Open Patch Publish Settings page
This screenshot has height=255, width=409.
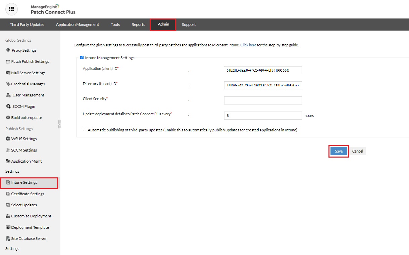click(x=30, y=61)
